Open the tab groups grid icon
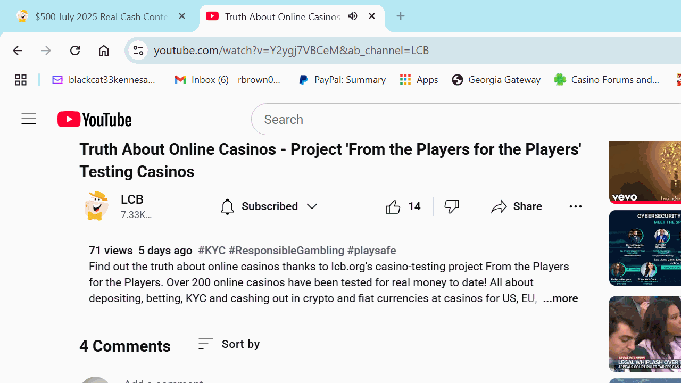681x383 pixels. tap(21, 80)
